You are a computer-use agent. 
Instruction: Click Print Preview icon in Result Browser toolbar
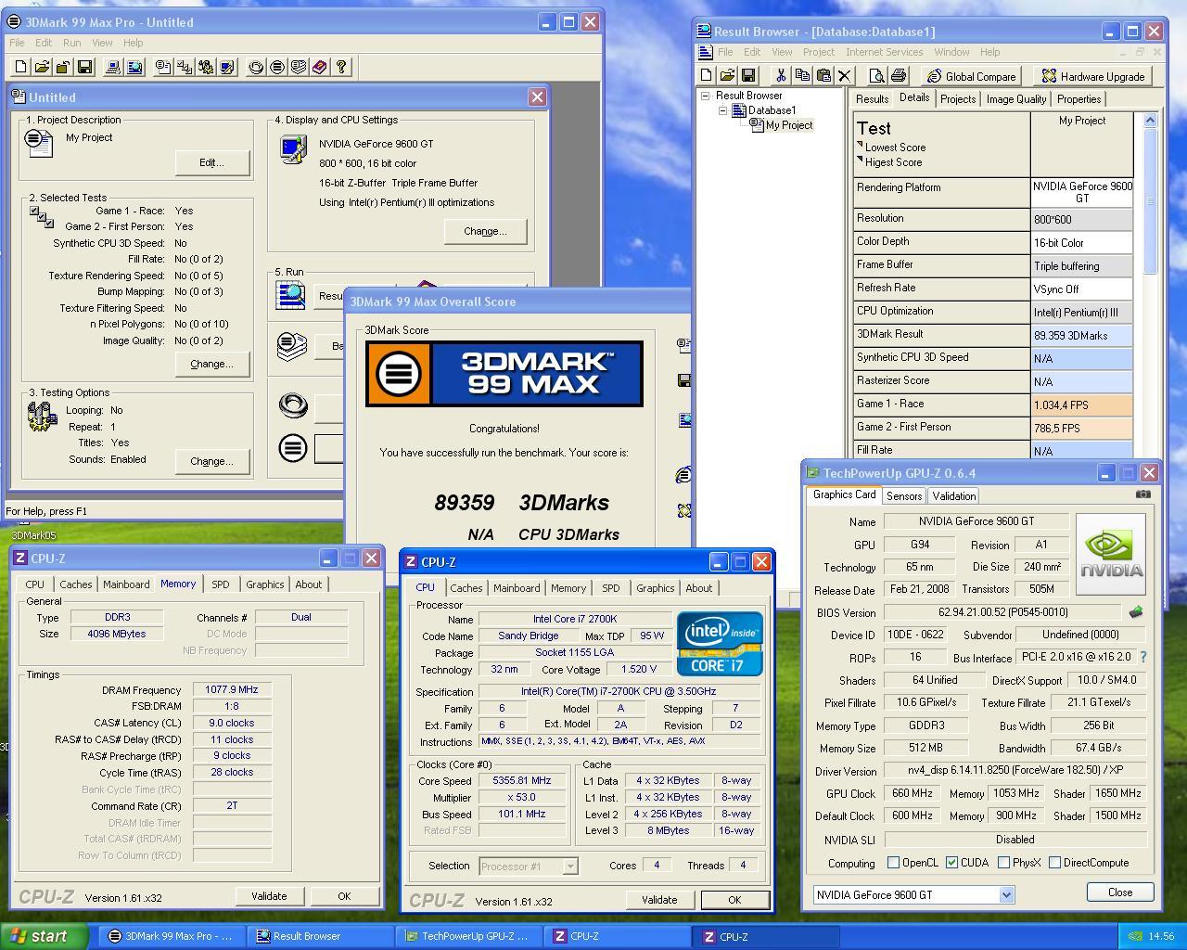[876, 76]
